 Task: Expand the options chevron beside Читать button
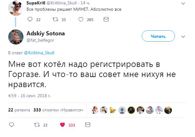point(183,37)
